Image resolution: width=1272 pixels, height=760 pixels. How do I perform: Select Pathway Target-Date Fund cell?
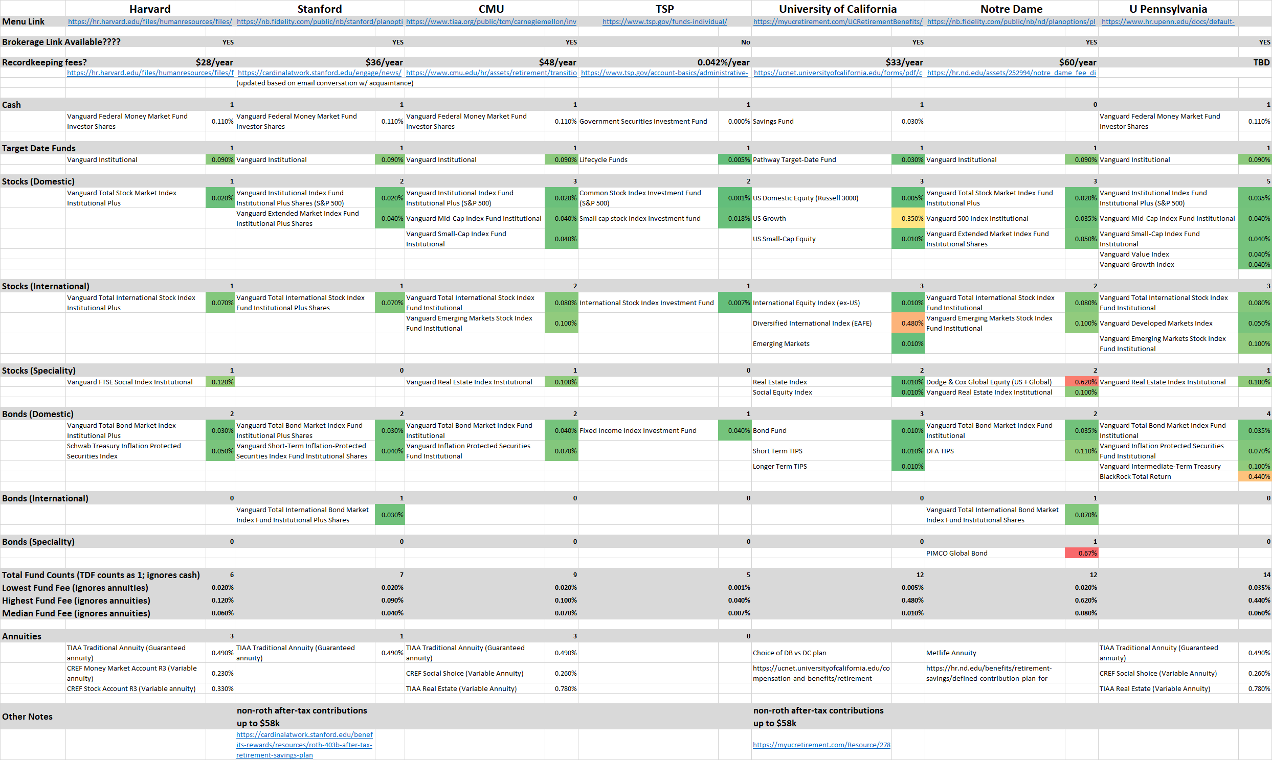821,160
